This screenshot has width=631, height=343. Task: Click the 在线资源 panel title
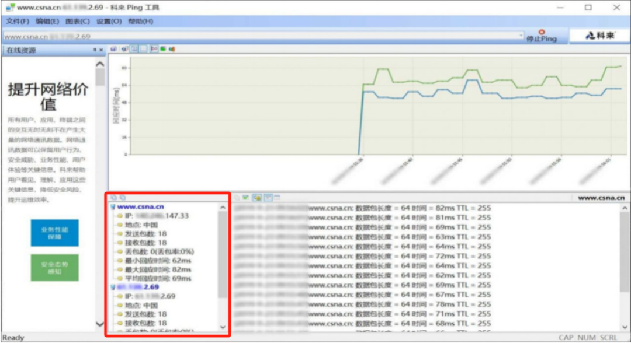(21, 50)
